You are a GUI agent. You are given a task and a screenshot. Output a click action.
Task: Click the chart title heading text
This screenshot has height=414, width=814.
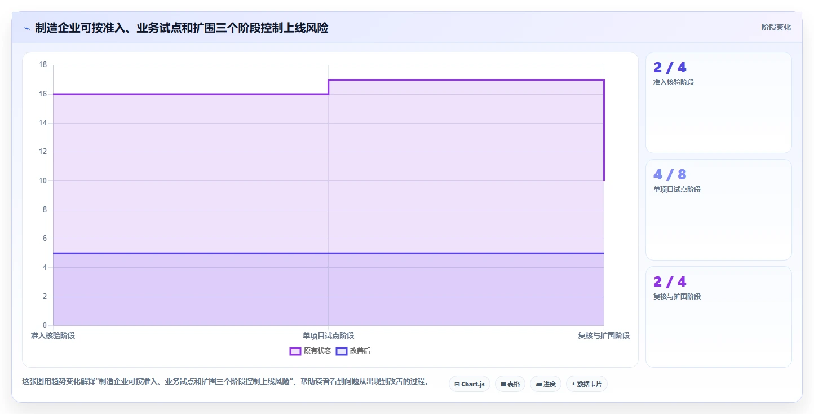tap(182, 28)
